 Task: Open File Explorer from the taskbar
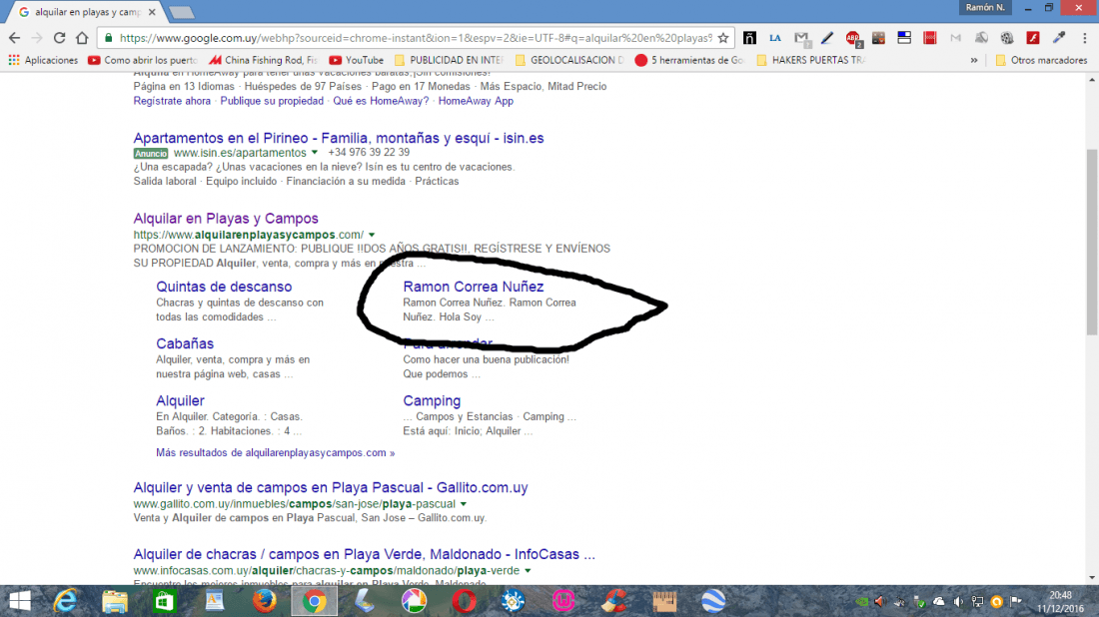click(x=114, y=601)
